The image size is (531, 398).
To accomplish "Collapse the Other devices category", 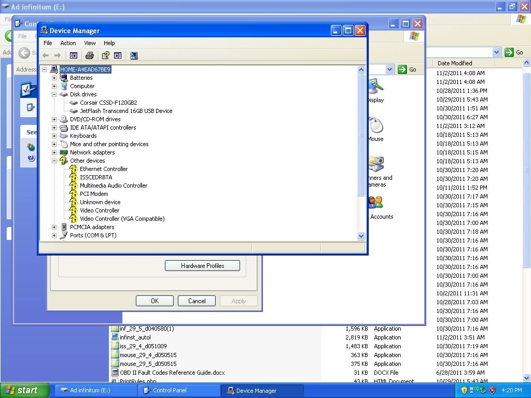I will (54, 161).
